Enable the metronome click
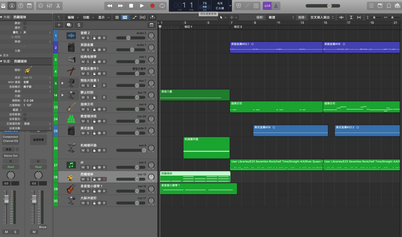This screenshot has width=402, height=237. click(276, 6)
